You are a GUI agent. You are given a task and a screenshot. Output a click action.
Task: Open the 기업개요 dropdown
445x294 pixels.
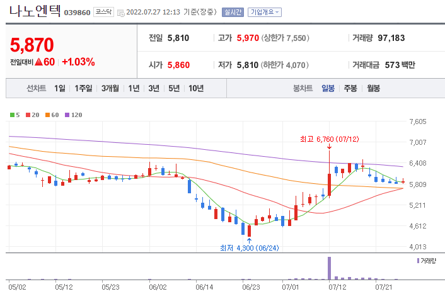pos(265,12)
